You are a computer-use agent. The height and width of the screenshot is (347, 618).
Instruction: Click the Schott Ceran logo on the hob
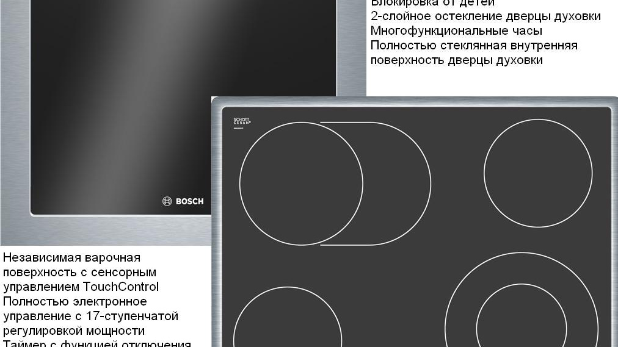click(242, 121)
